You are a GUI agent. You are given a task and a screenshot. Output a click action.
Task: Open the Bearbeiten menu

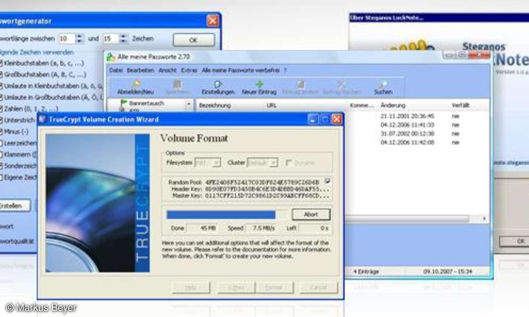pos(140,70)
